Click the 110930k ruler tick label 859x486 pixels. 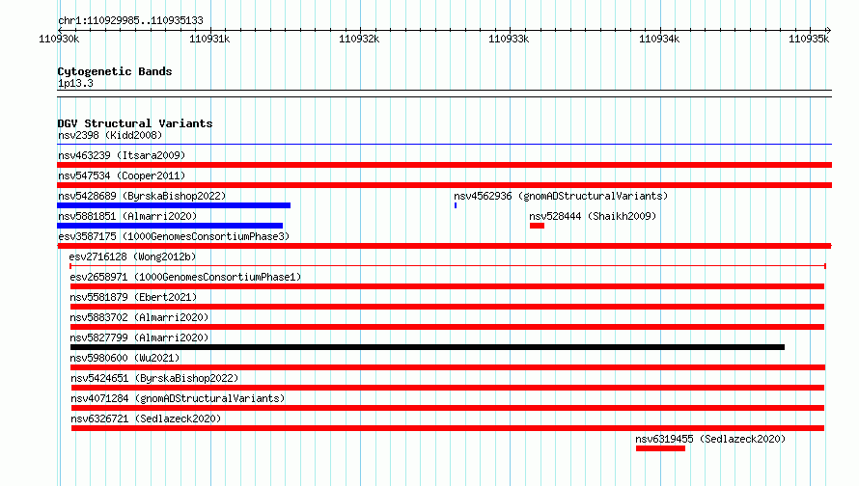[59, 39]
